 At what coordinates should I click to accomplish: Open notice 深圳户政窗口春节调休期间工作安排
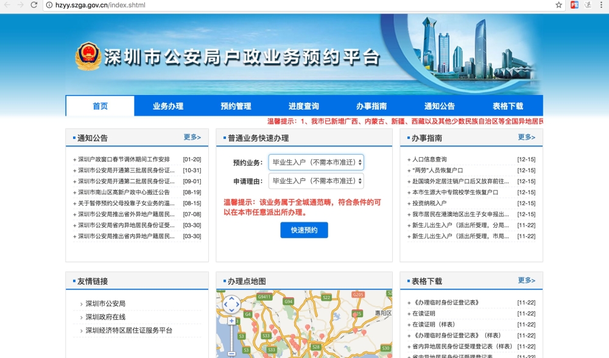click(124, 159)
